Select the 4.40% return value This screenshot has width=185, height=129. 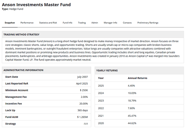[x=131, y=86]
